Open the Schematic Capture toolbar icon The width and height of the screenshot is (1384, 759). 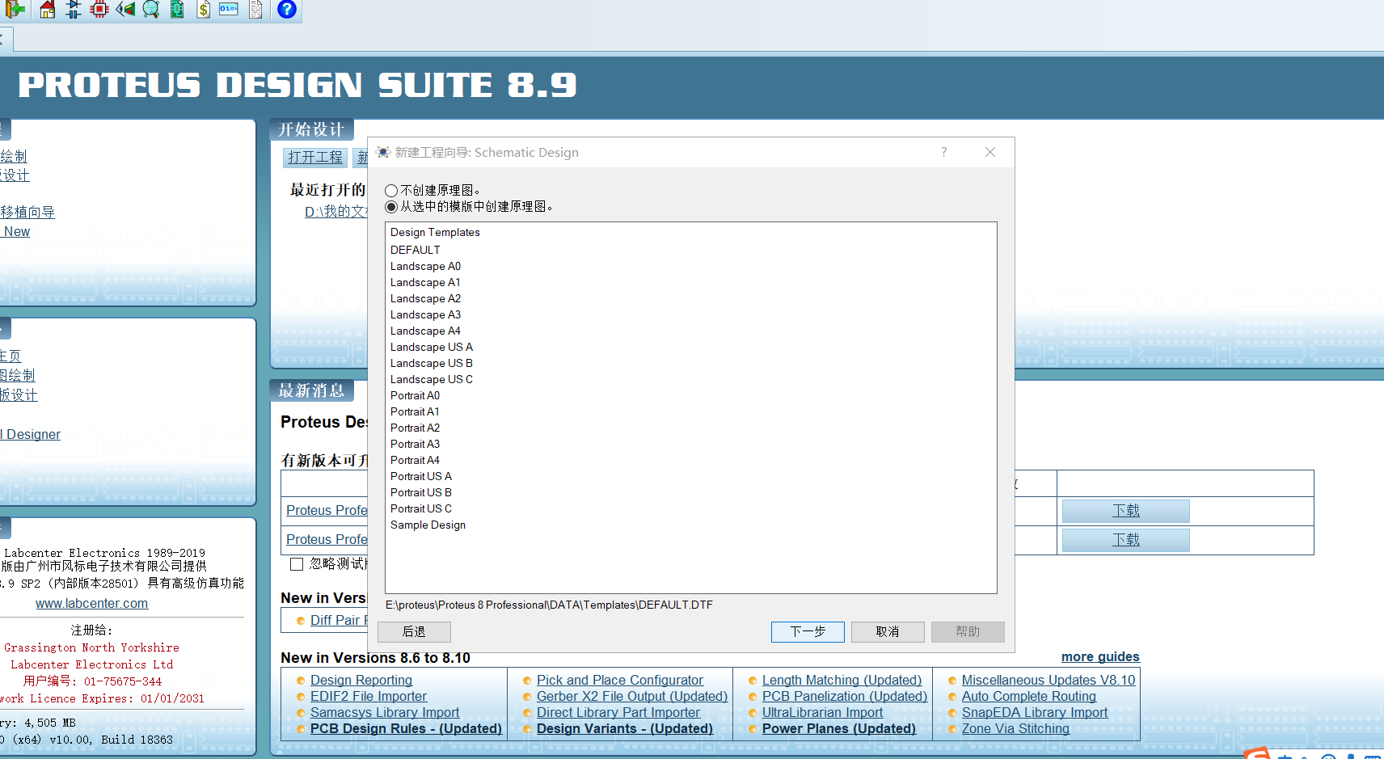tap(74, 9)
